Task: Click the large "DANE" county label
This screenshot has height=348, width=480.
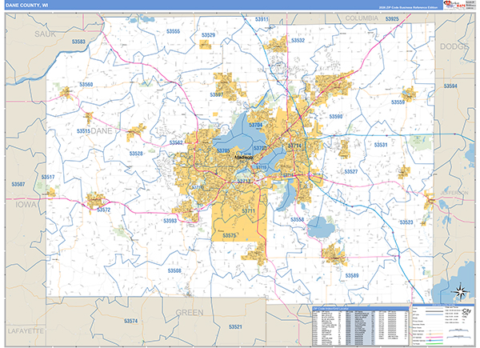Action: (102, 131)
